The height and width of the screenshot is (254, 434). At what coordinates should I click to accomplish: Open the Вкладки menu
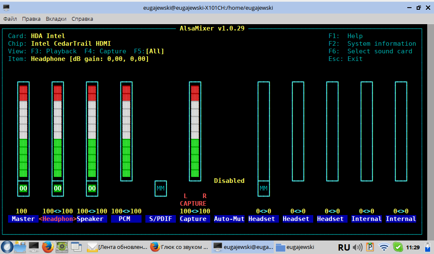56,19
